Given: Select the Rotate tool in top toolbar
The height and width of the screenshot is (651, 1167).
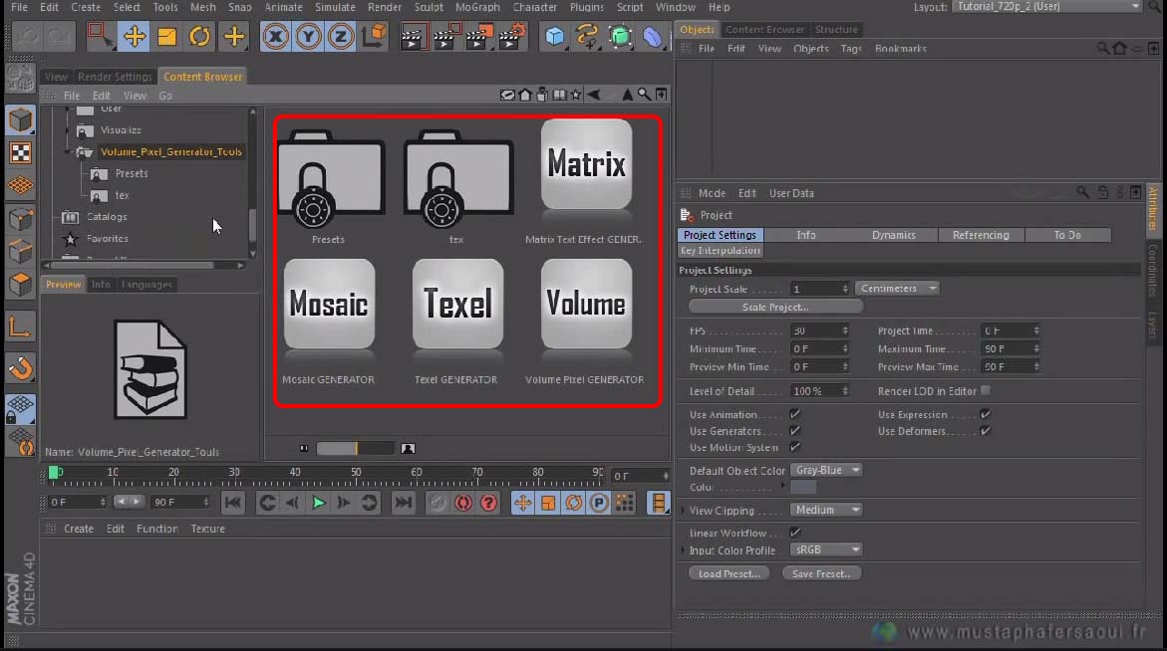Looking at the screenshot, I should coord(199,36).
